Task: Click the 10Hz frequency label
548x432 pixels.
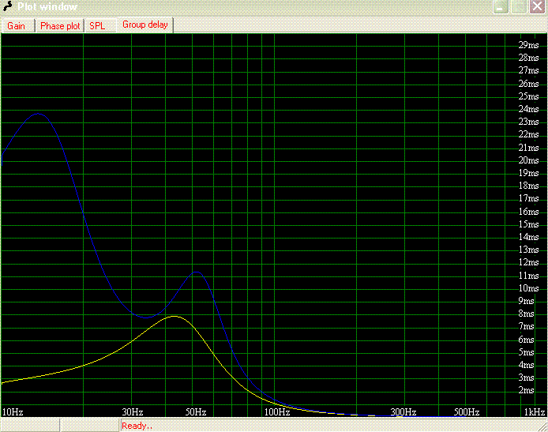Action: [x=13, y=412]
